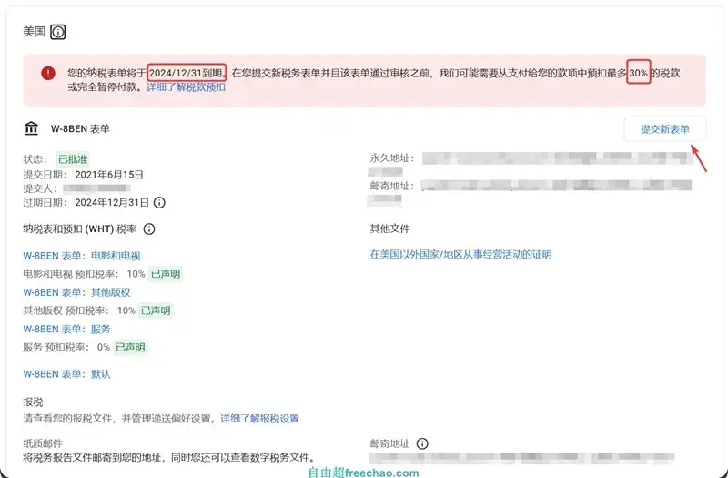The width and height of the screenshot is (728, 478).
Task: Click the 纸质邮件 label
Action: point(43,443)
